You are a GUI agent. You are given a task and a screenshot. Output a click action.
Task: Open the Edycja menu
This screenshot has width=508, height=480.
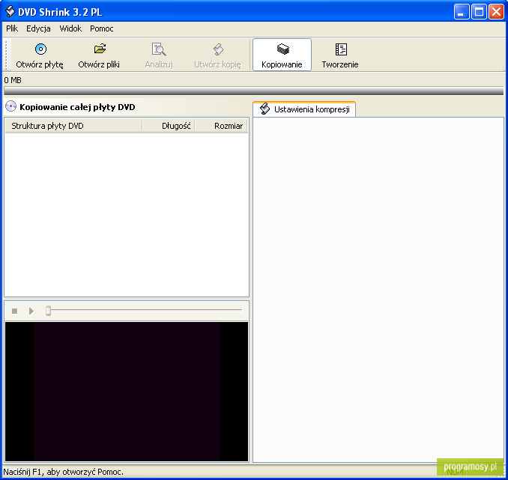(x=38, y=28)
